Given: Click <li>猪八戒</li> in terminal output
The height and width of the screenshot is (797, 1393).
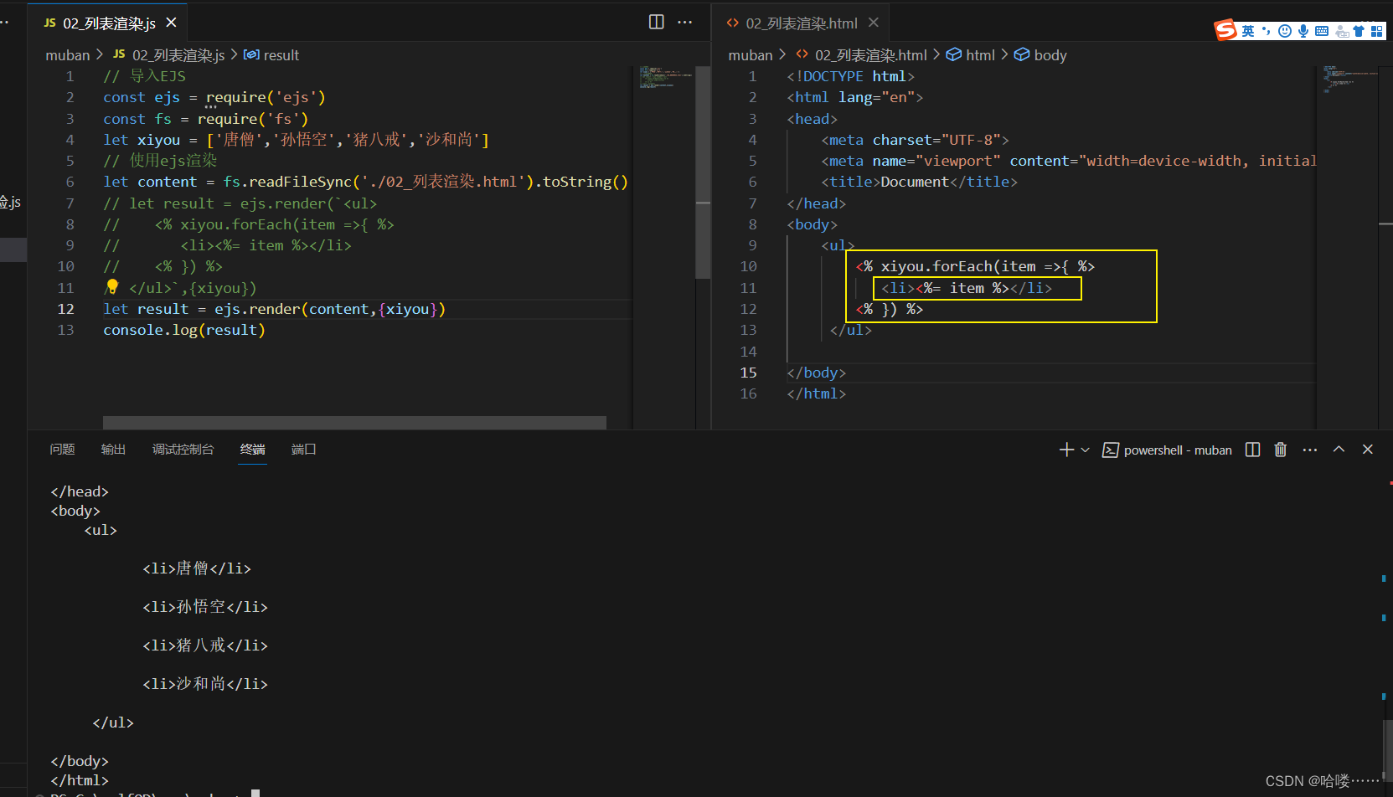Looking at the screenshot, I should coord(205,645).
